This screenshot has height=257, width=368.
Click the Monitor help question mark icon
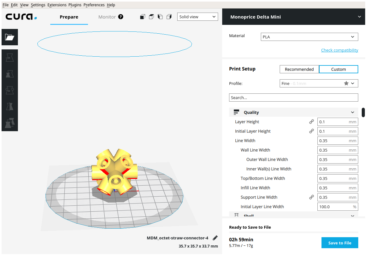[x=121, y=17]
